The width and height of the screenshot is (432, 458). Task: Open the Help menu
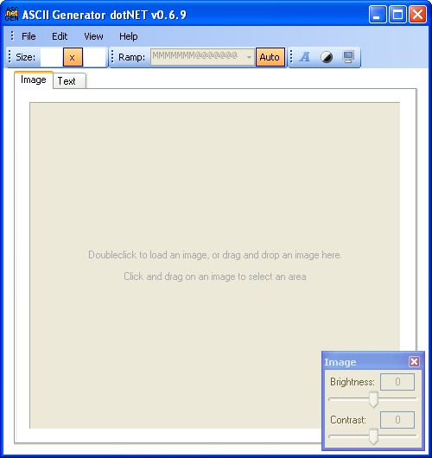pos(128,36)
